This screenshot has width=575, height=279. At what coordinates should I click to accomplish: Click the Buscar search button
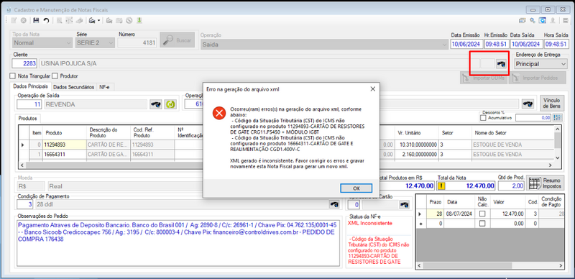[178, 40]
